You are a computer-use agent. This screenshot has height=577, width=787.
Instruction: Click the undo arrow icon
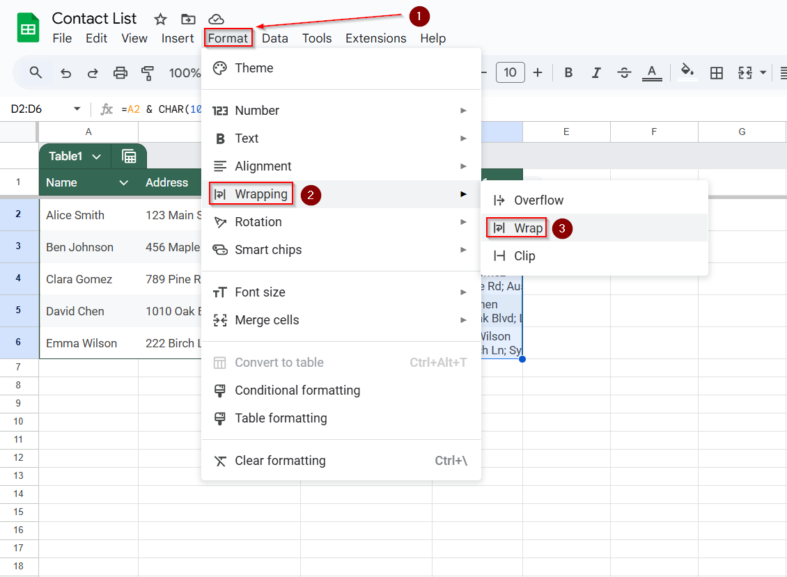[65, 73]
